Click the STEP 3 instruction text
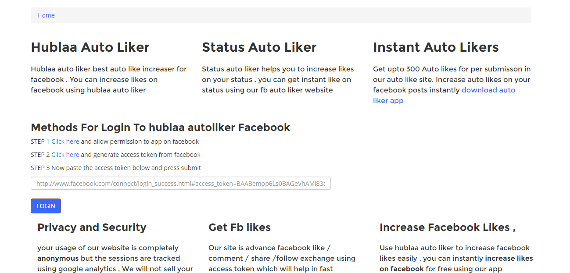570x273 pixels. pos(116,168)
